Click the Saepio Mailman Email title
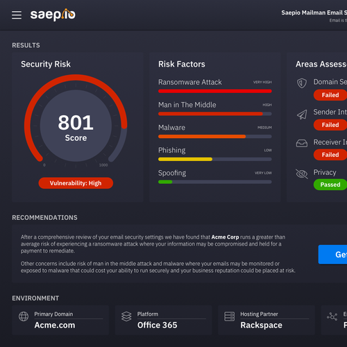This screenshot has height=347, width=347. [314, 12]
